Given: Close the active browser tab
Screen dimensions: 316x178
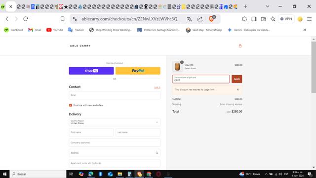Looking at the screenshot, I should [11, 6].
